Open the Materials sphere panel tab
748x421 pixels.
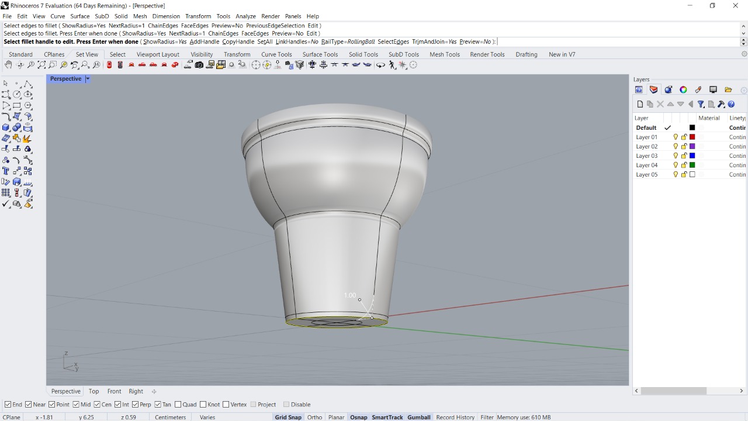(x=669, y=89)
